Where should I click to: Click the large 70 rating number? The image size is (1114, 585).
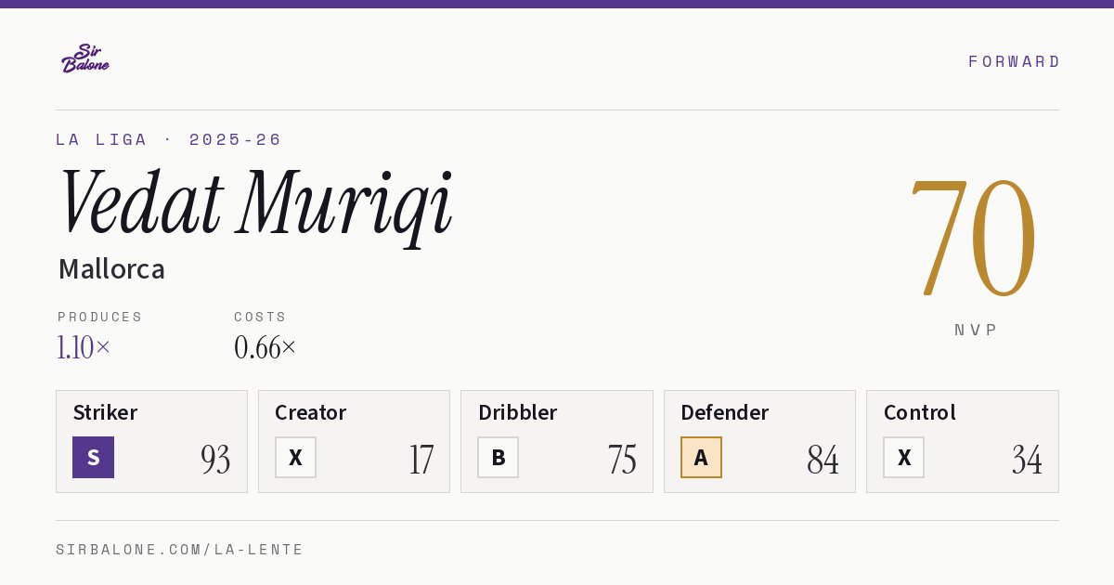click(x=973, y=238)
